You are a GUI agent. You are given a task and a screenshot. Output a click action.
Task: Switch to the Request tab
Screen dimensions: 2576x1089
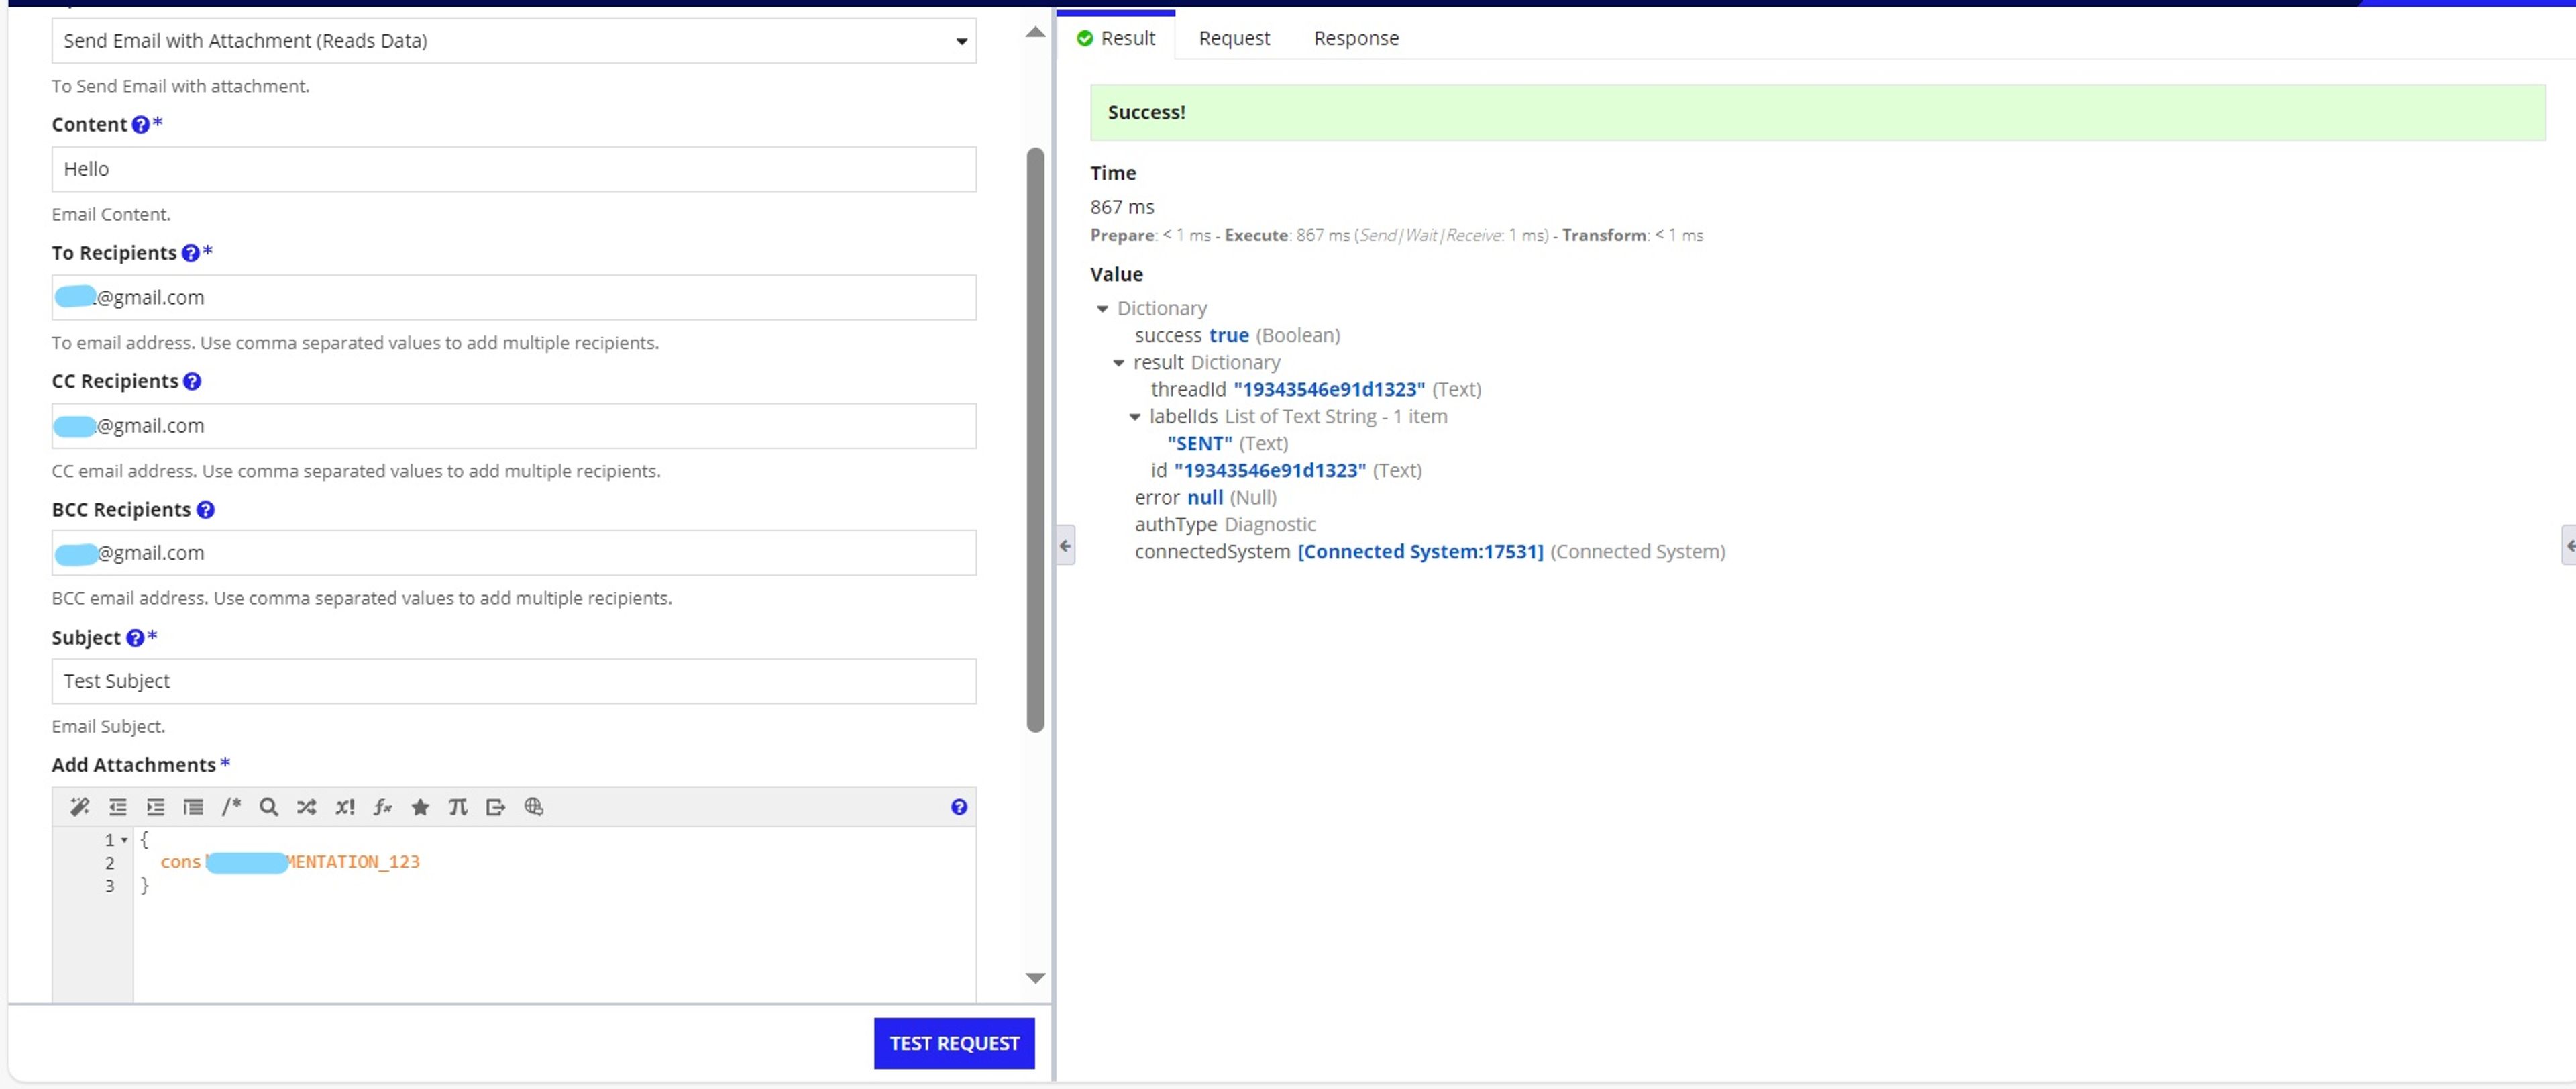[1234, 38]
